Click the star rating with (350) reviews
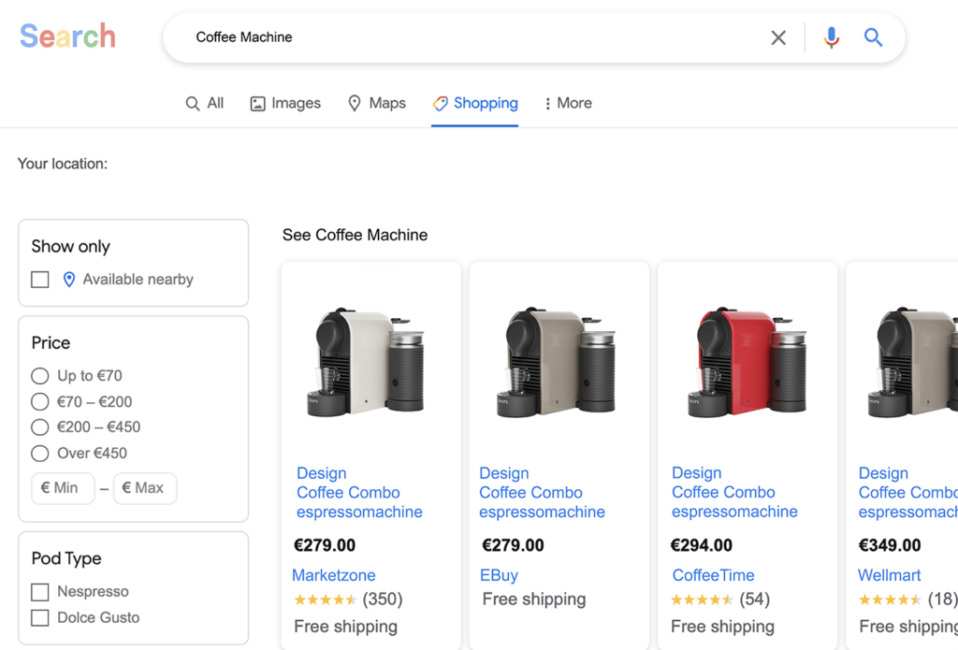 click(348, 599)
